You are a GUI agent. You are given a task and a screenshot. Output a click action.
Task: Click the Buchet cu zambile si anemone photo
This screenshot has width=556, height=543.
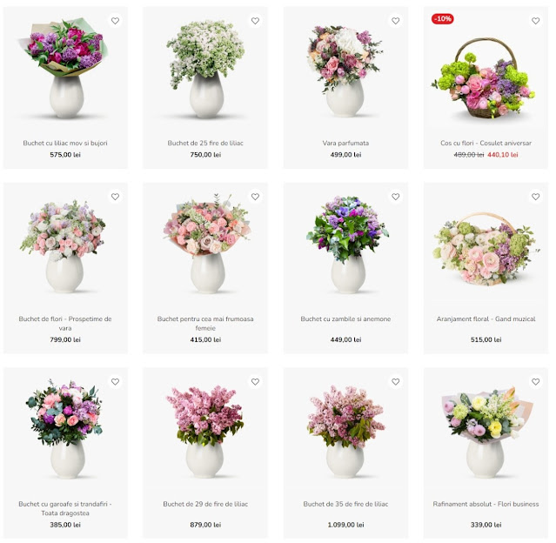coord(347,245)
